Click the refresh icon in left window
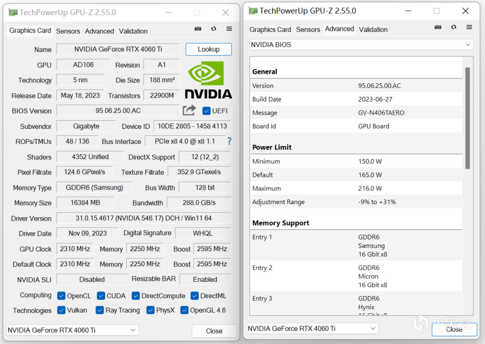Viewport: 485px width, 344px height. tap(214, 29)
